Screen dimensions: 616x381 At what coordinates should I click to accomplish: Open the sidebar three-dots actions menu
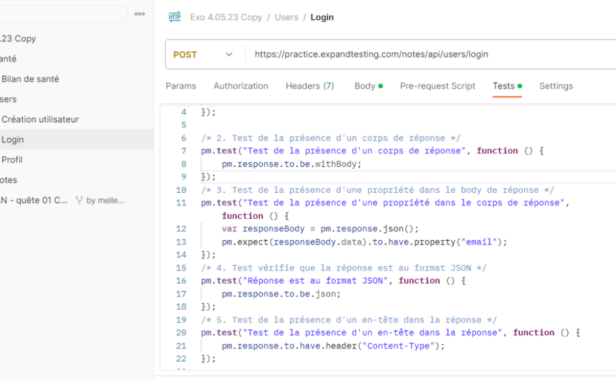point(139,13)
